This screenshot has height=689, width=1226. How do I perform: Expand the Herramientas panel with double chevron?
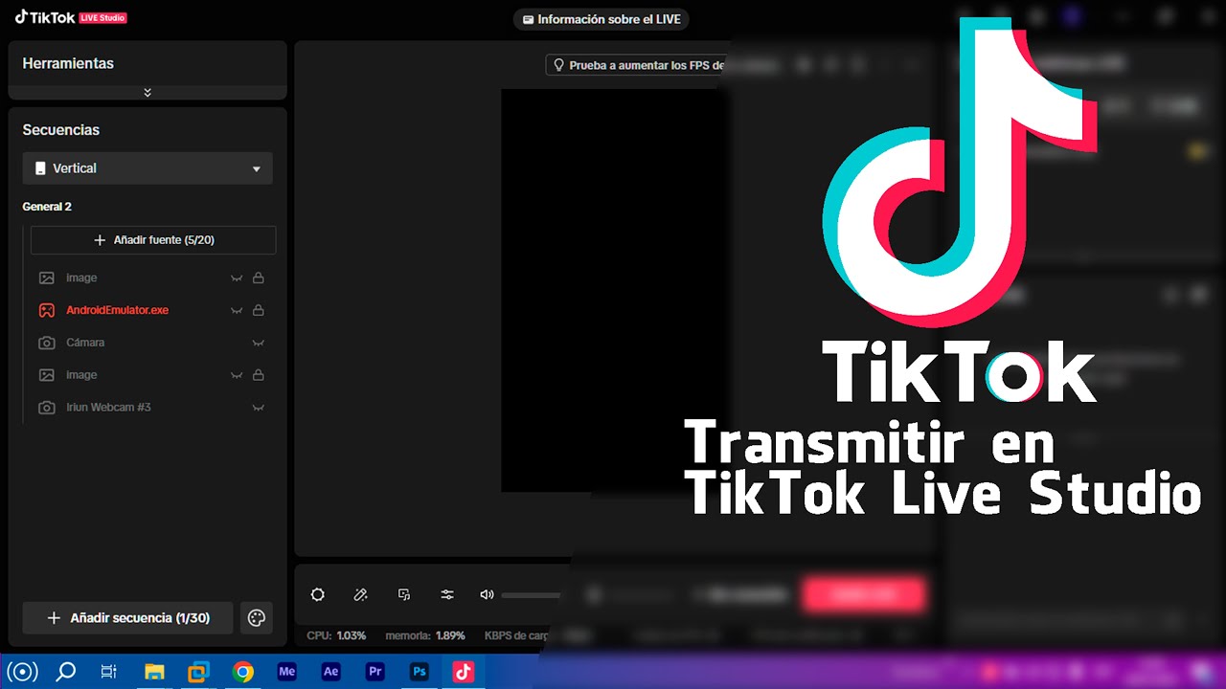point(148,93)
